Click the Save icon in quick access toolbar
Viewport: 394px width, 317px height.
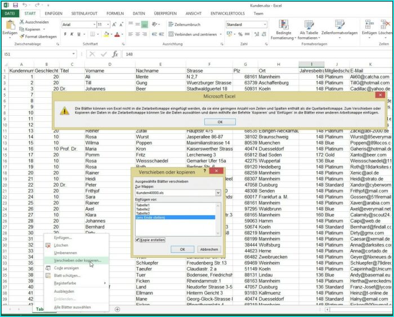pyautogui.click(x=15, y=5)
